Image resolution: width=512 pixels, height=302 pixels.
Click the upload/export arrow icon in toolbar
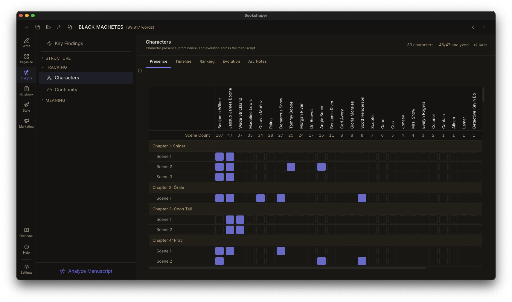point(59,27)
